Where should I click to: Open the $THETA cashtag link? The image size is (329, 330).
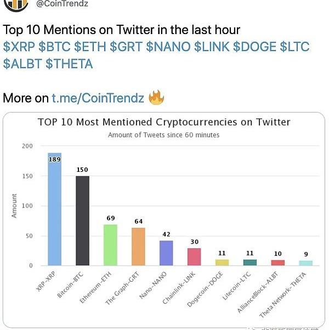coord(70,64)
